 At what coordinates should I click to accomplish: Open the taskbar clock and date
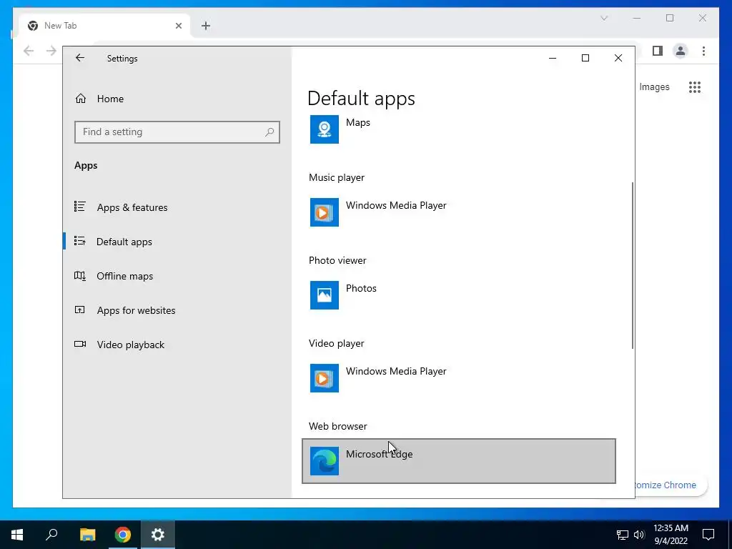[x=671, y=535]
